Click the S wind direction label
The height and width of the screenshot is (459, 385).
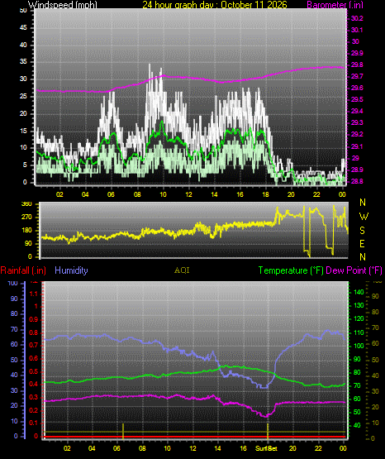(362, 231)
